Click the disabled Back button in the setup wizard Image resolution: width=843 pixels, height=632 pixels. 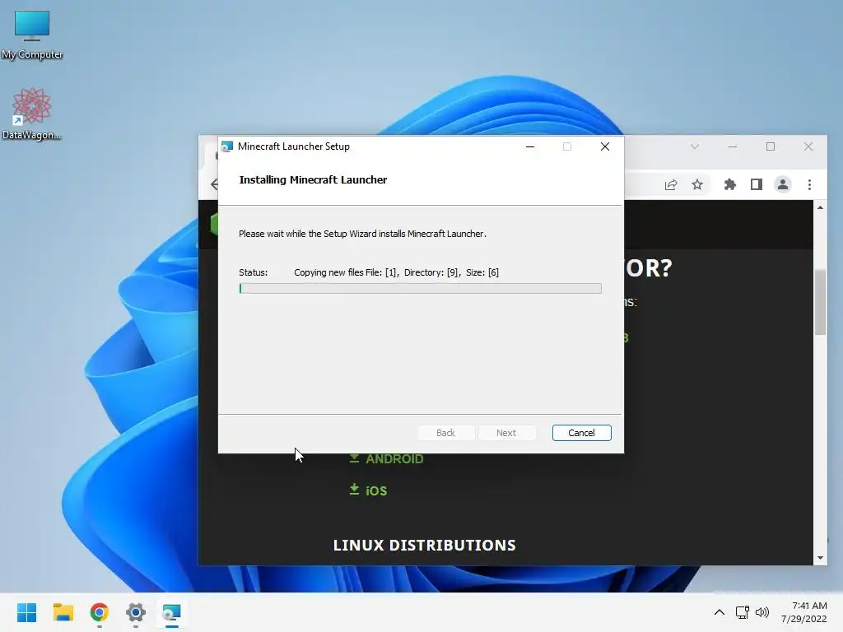[x=445, y=433]
